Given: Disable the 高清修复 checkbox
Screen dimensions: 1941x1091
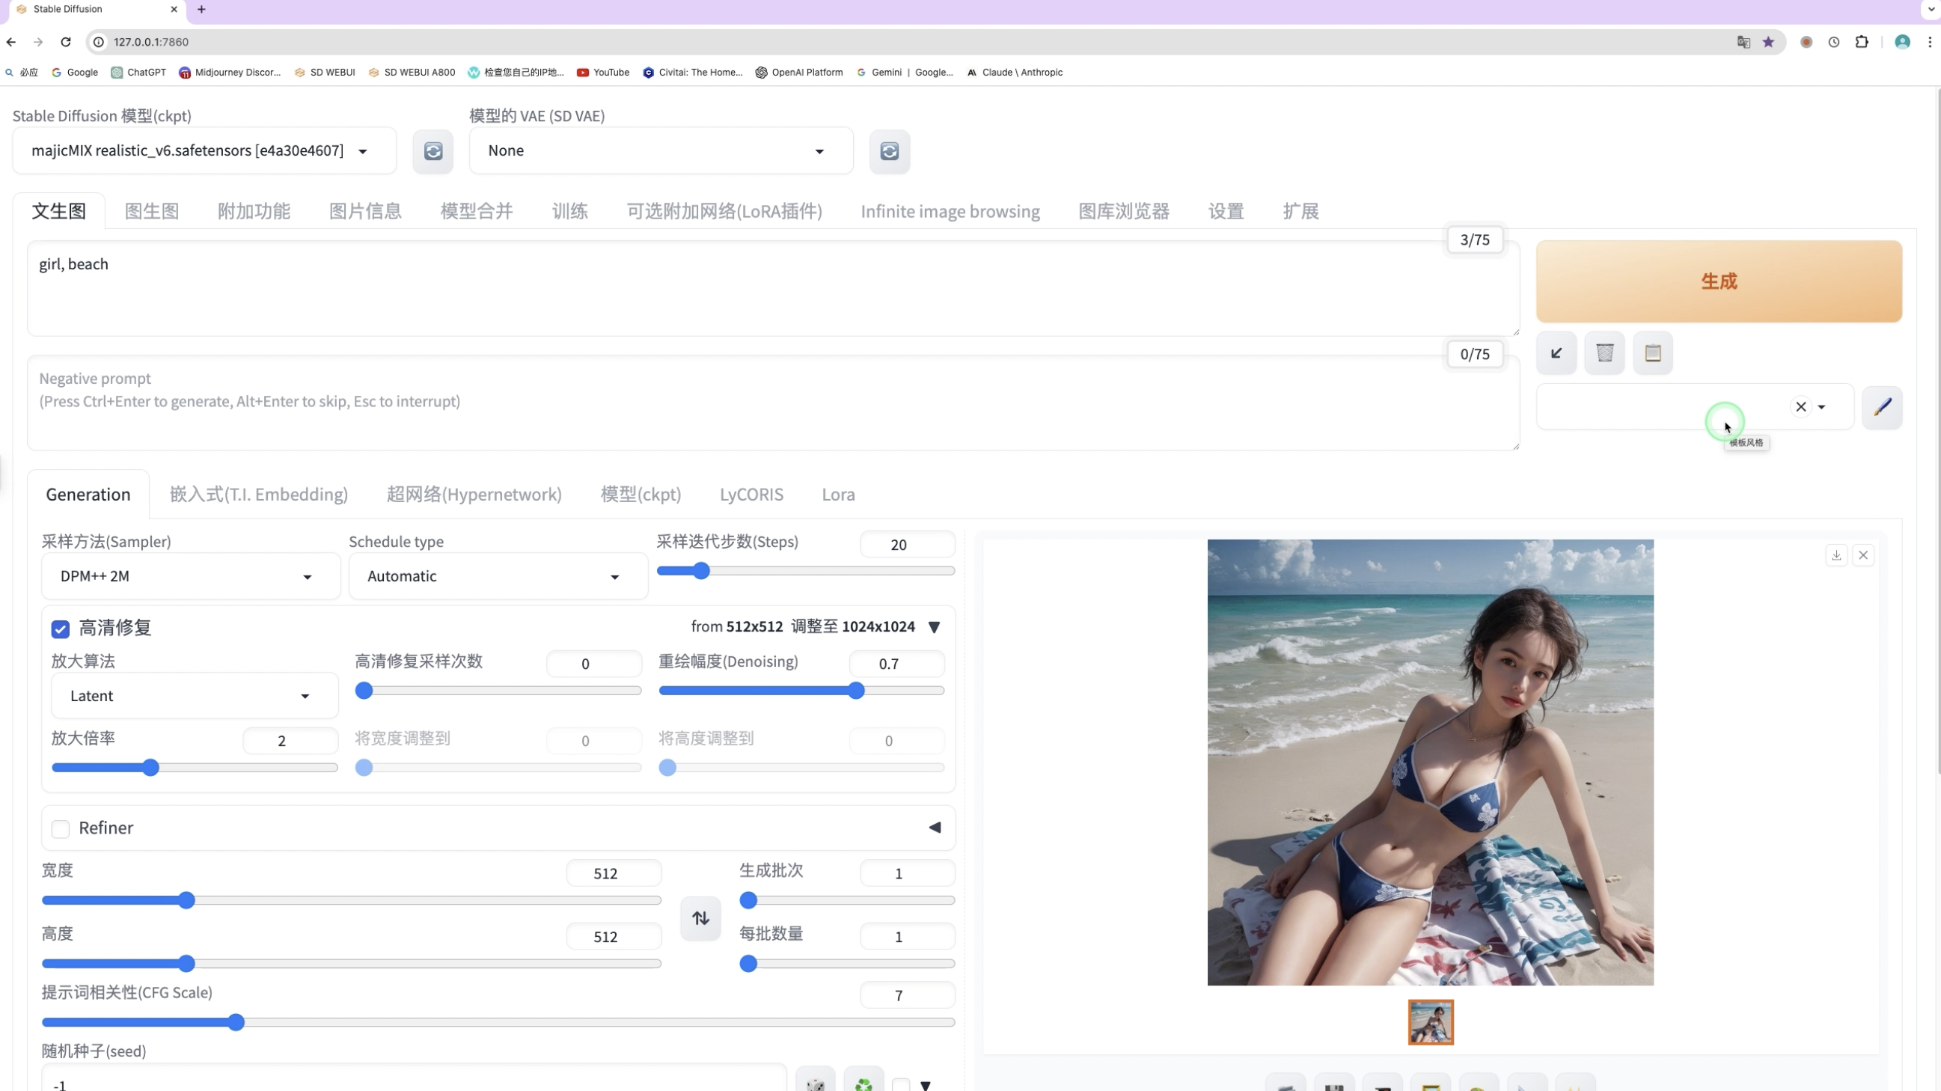Looking at the screenshot, I should (61, 629).
